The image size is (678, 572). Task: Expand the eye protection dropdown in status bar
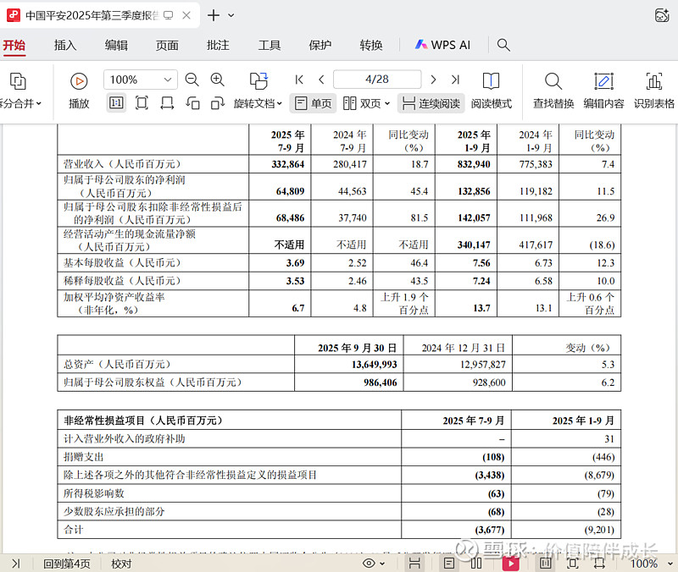click(382, 564)
